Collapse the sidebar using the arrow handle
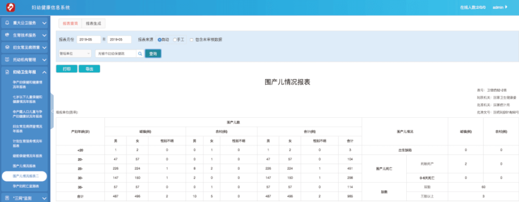Image resolution: width=519 pixels, height=202 pixels. [53, 111]
